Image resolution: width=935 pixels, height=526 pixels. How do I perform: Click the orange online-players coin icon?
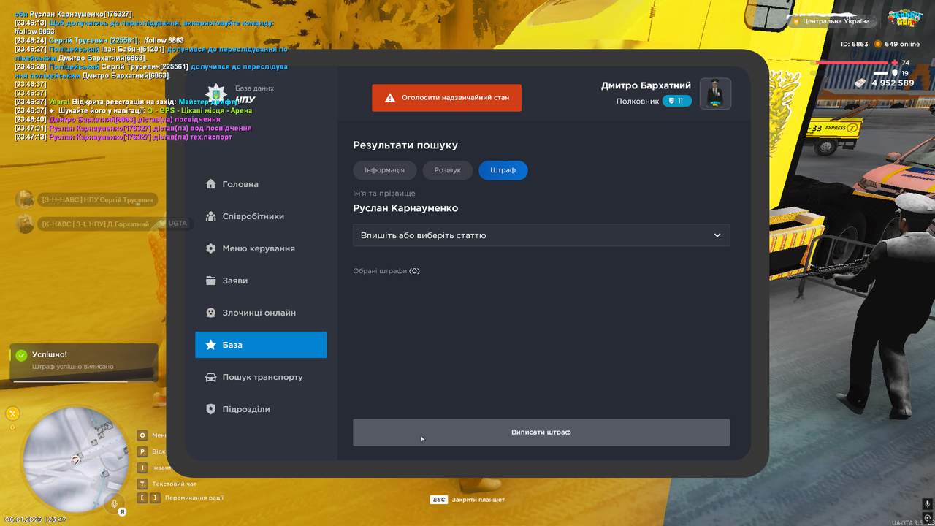tap(878, 44)
